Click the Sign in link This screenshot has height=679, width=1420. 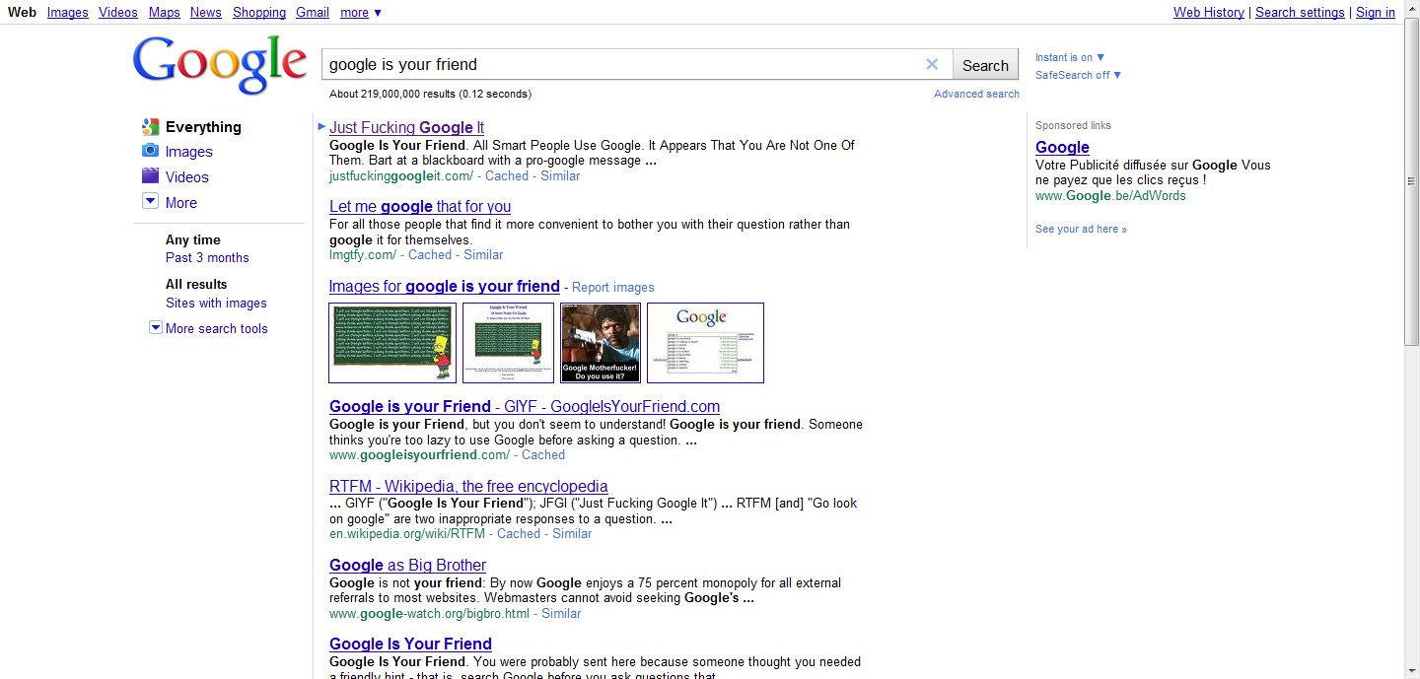click(1376, 13)
